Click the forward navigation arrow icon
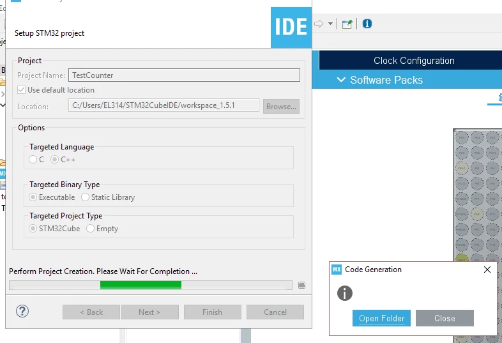 [x=319, y=24]
